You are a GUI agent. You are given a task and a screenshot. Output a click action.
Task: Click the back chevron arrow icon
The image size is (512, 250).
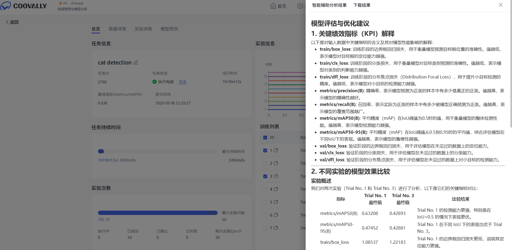[7, 22]
